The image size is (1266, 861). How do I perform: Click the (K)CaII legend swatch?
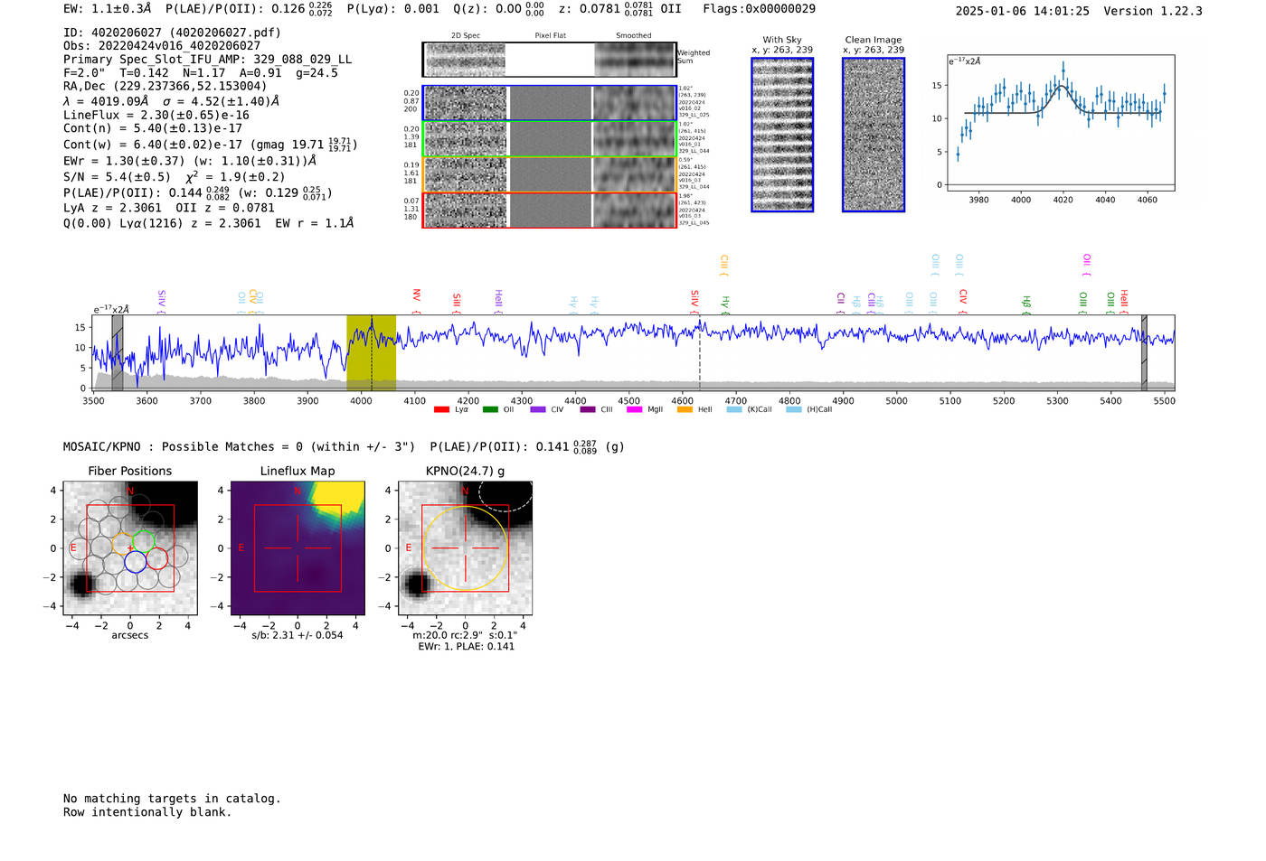coord(734,410)
